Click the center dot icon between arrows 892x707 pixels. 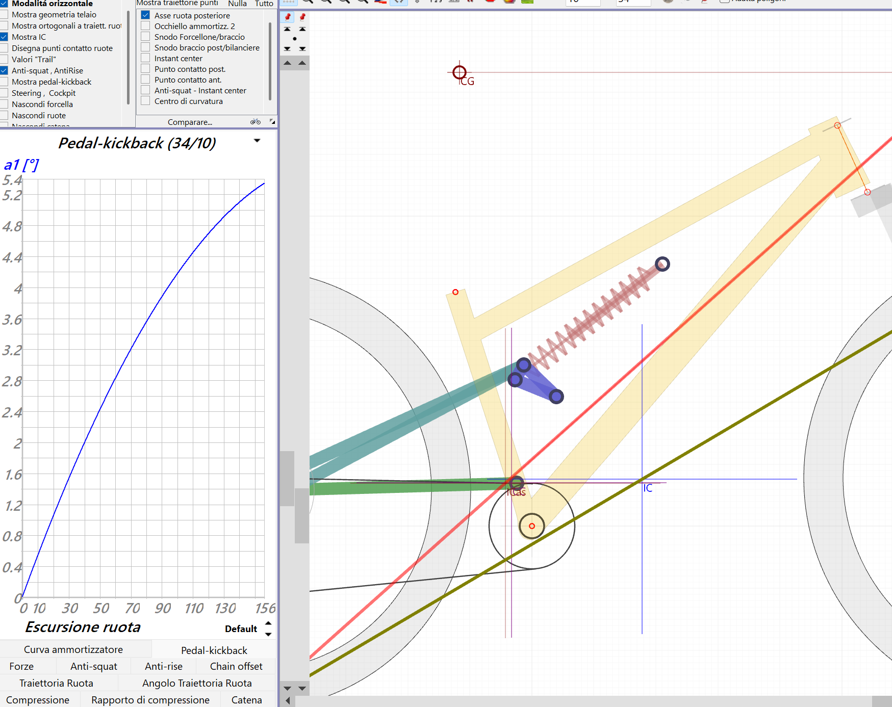coord(295,39)
